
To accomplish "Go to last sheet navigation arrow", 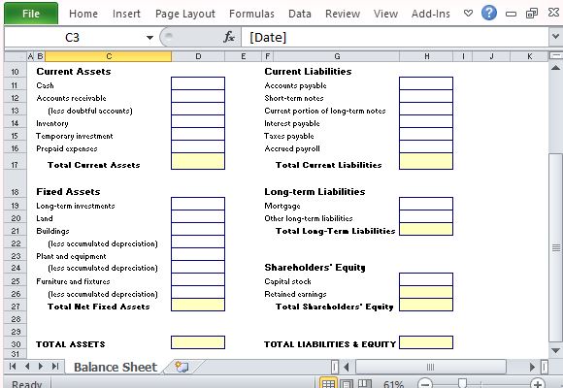I will (55, 366).
